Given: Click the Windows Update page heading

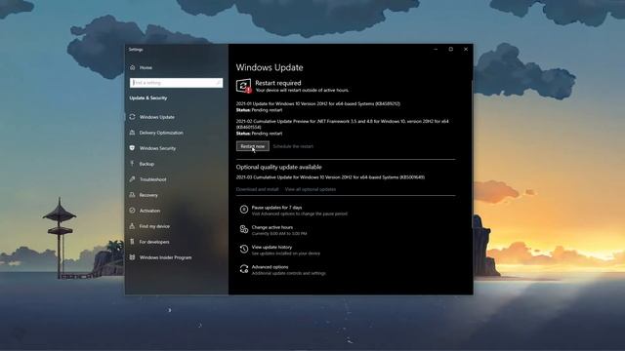Looking at the screenshot, I should pyautogui.click(x=270, y=67).
